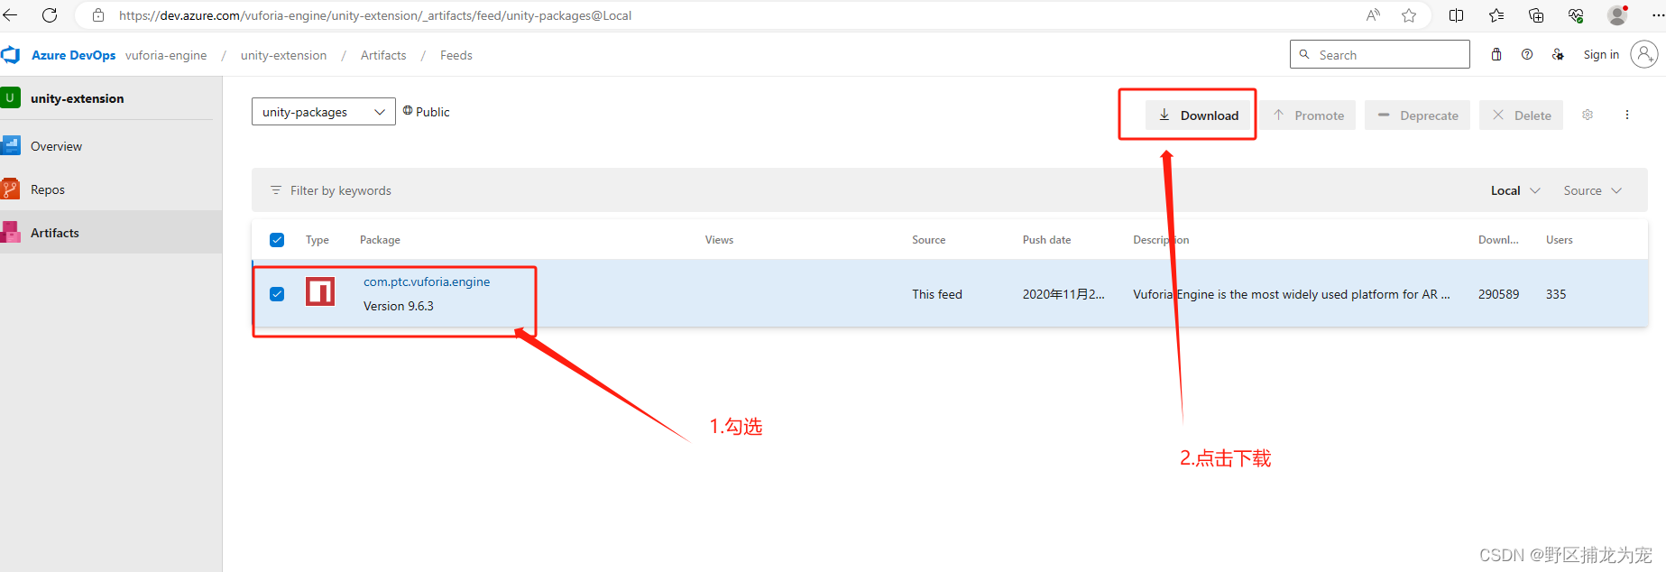Expand the Source filter dropdown
This screenshot has width=1666, height=572.
click(x=1593, y=190)
